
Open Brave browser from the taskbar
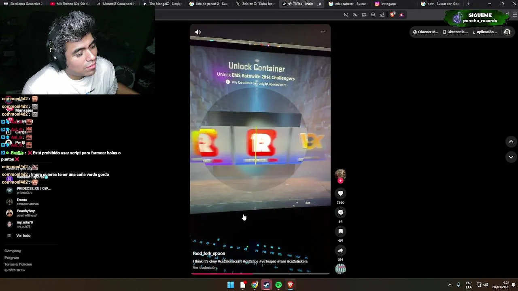290,285
